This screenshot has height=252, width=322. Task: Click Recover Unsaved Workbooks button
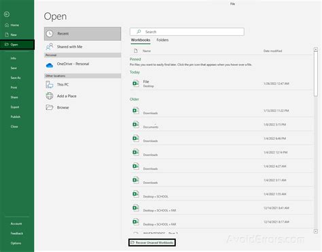coord(152,242)
